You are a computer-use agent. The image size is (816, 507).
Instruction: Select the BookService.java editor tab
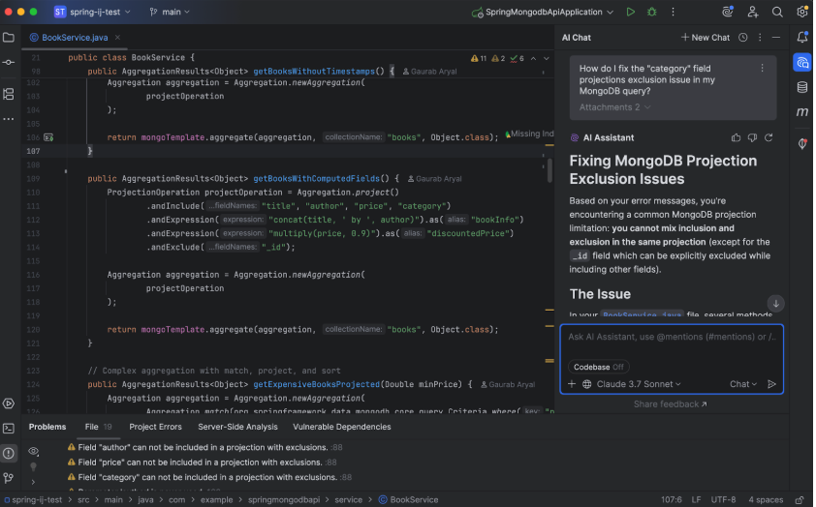pos(74,38)
